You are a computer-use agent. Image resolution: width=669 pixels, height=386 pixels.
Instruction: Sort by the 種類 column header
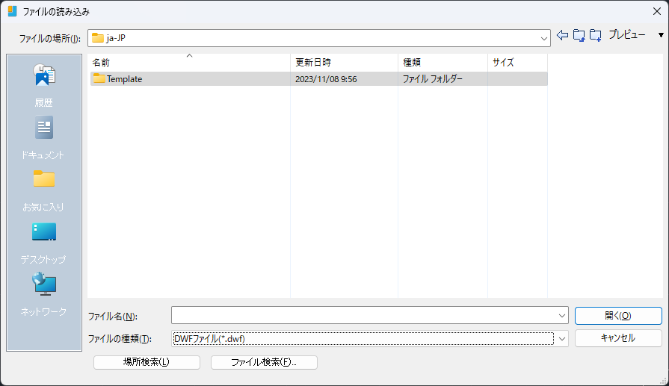click(443, 62)
